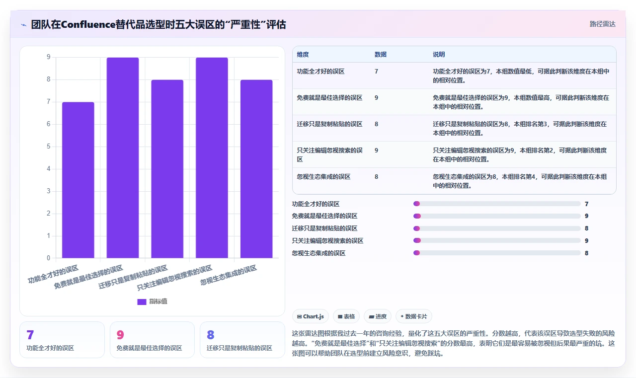The image size is (636, 378).
Task: Click the 说明 column header
Action: pyautogui.click(x=439, y=54)
